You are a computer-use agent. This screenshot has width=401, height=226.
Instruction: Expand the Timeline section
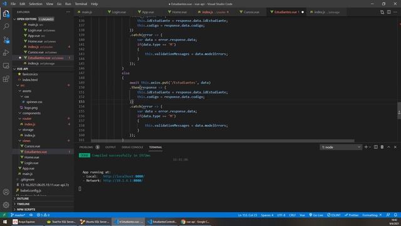[23, 204]
